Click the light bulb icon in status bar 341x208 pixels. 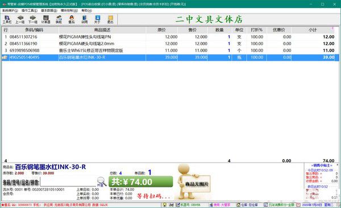165,205
